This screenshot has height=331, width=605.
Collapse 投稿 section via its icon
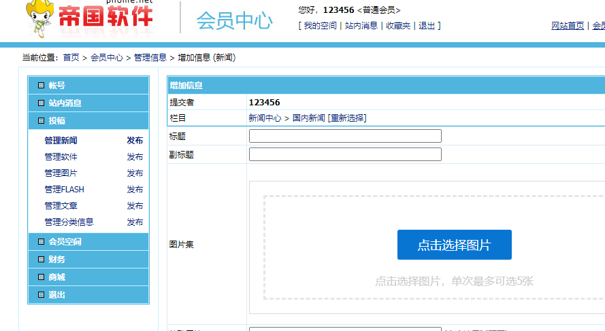pos(42,121)
